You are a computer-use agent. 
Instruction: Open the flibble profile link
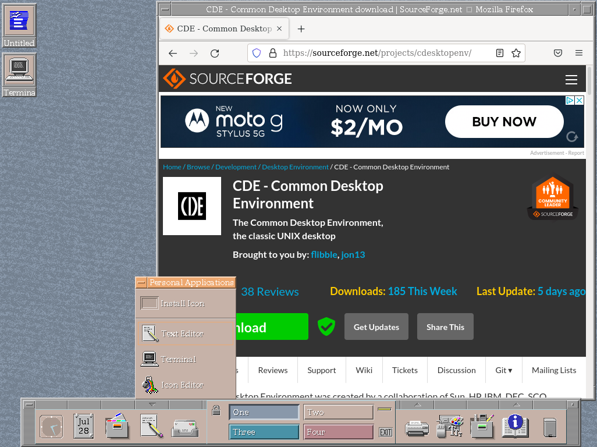tap(324, 254)
